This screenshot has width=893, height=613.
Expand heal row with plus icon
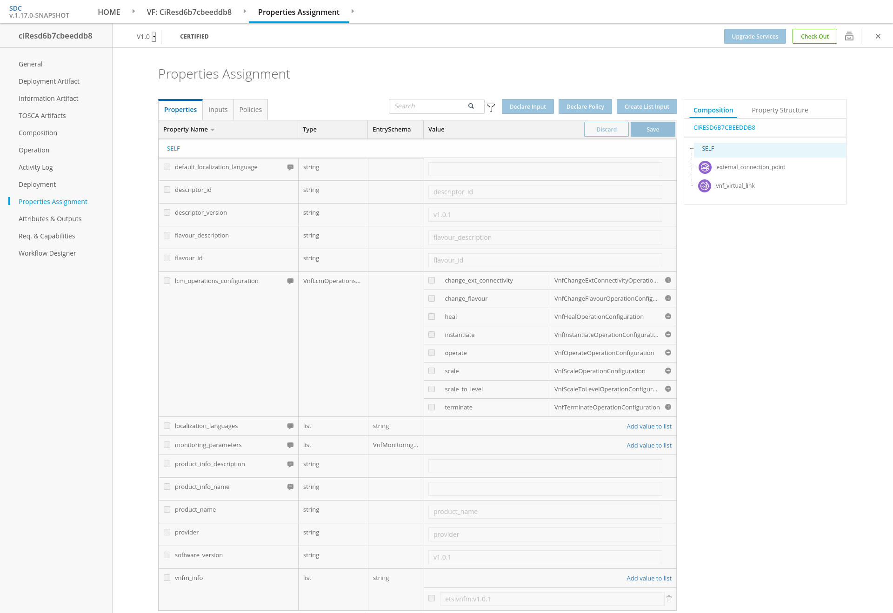coord(668,316)
